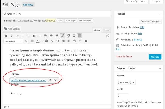Switch to the Visual editor tab
This screenshot has width=165, height=109.
(x=97, y=30)
